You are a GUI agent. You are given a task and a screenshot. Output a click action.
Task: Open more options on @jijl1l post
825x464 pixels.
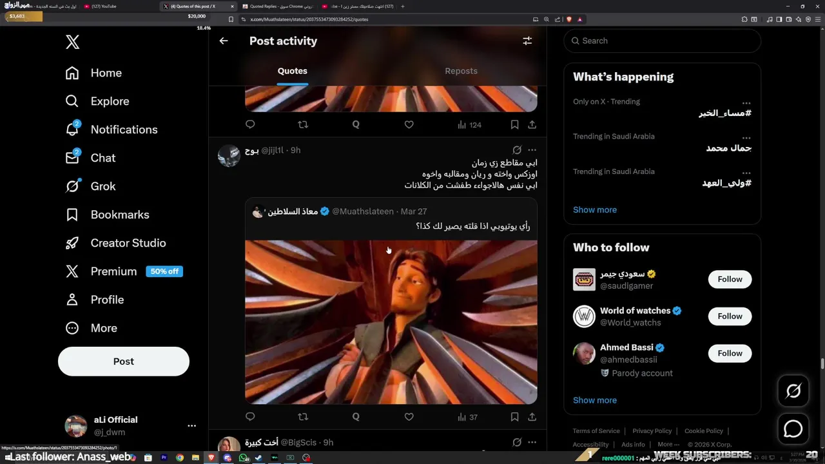532,150
